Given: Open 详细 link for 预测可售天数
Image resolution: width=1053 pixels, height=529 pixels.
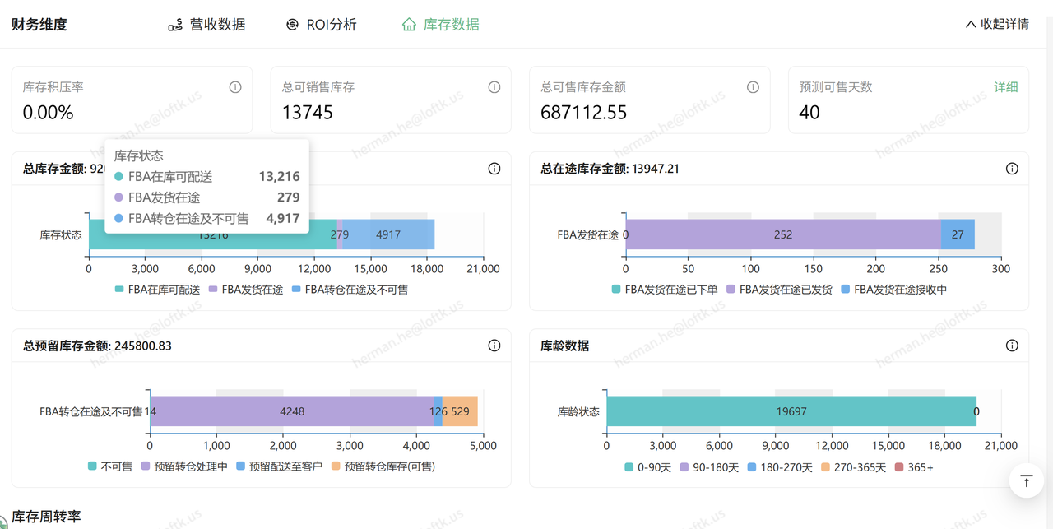Looking at the screenshot, I should point(1005,87).
